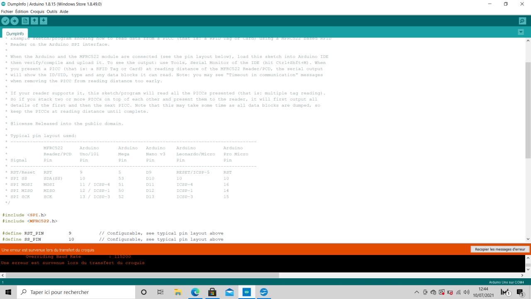This screenshot has height=299, width=531.
Task: Open the clock showing 12:44 10/07/2021
Action: point(483,292)
